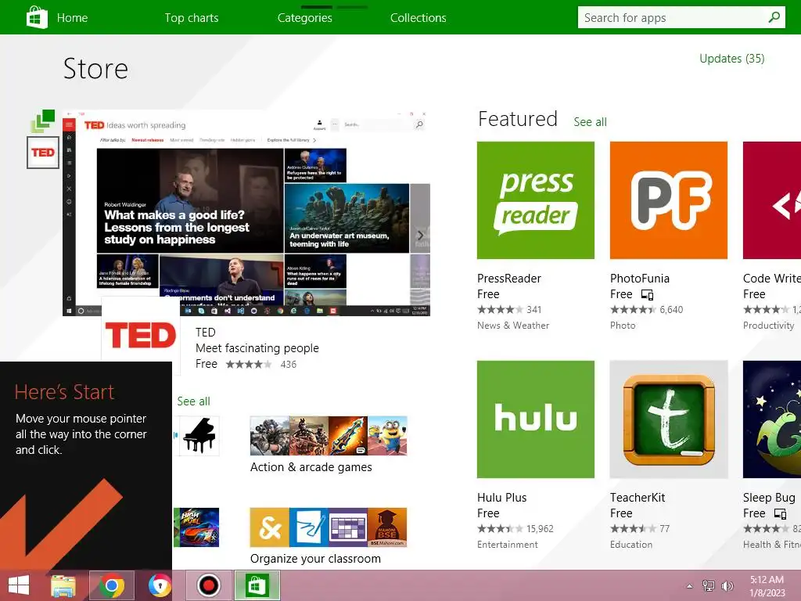Open the Collections tab
This screenshot has width=801, height=601.
[x=418, y=18]
